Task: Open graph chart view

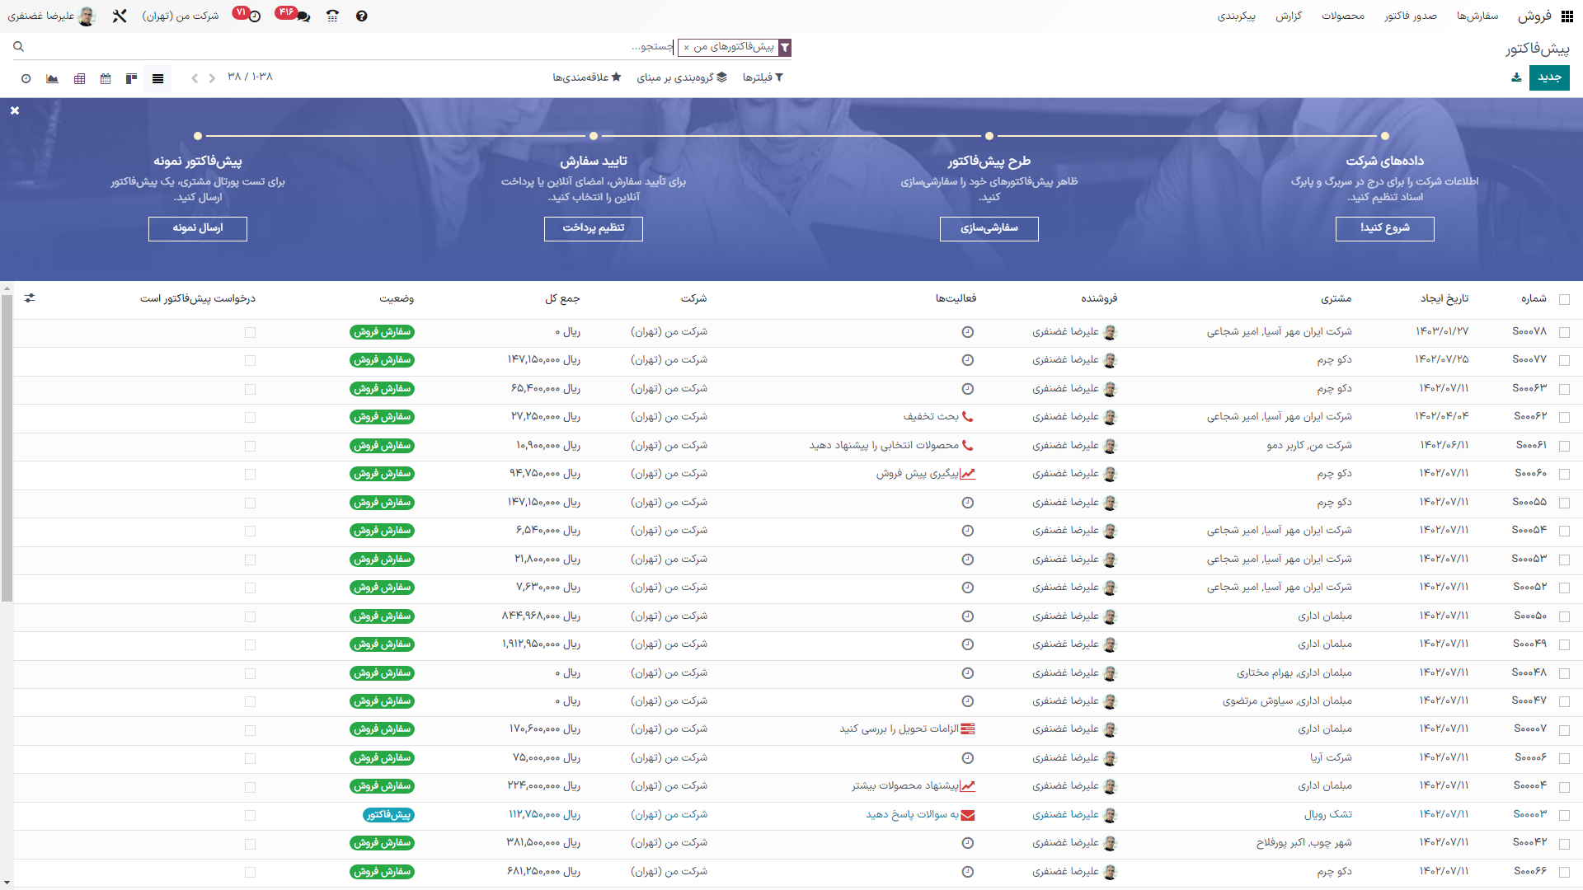Action: coord(53,78)
